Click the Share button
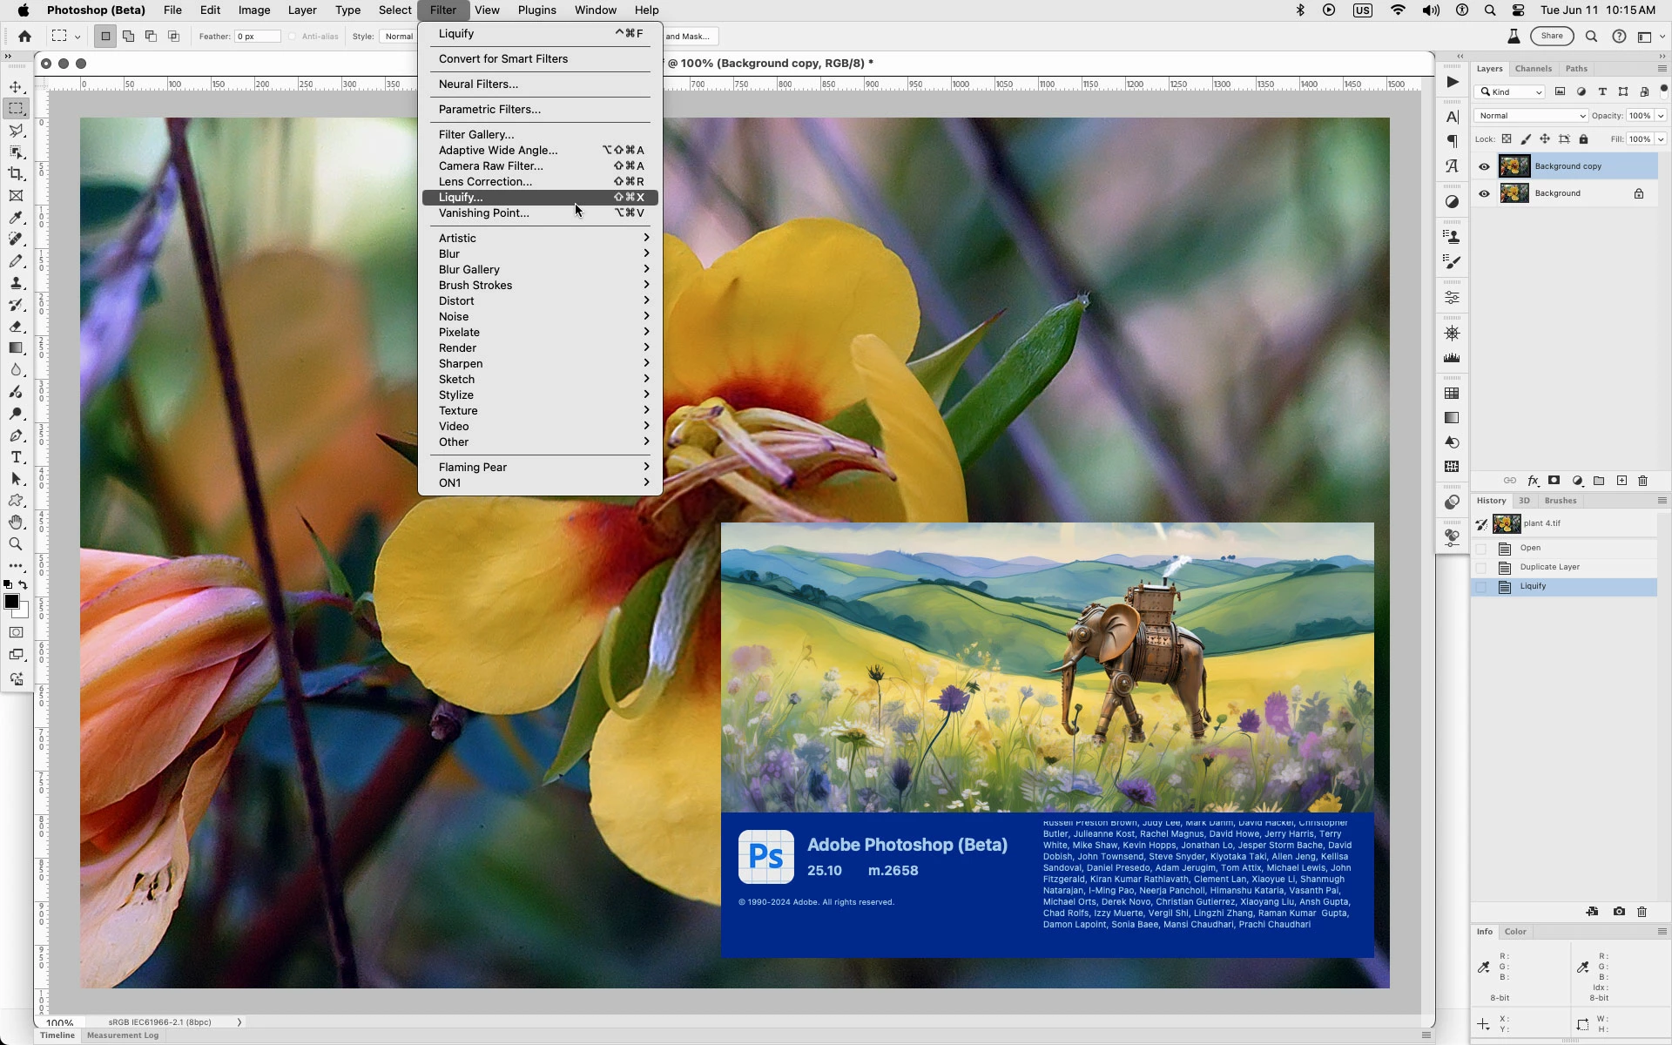This screenshot has width=1672, height=1045. [1552, 37]
